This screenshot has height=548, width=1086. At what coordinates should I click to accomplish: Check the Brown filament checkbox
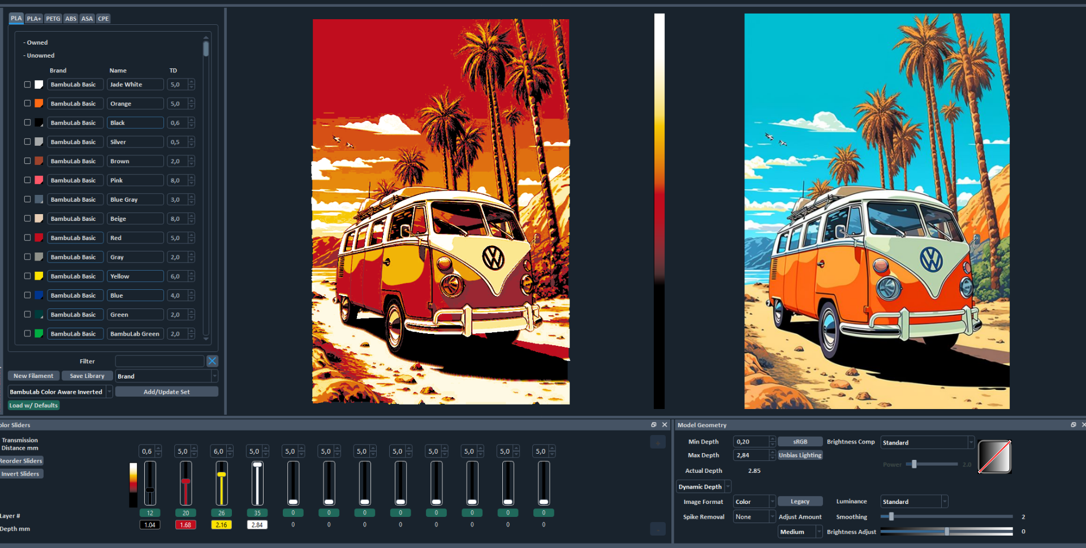tap(27, 161)
